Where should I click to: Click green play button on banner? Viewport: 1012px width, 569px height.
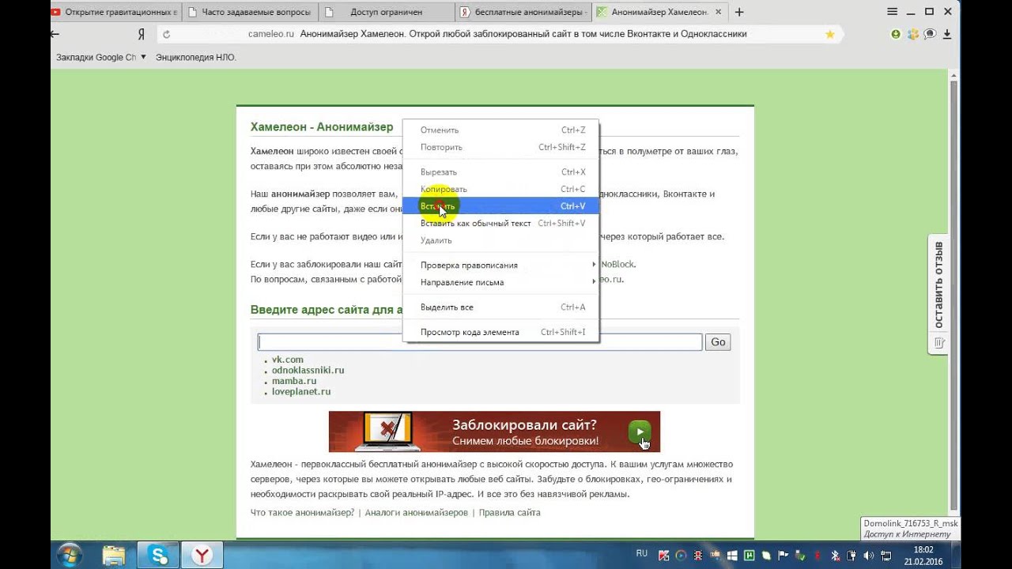pos(640,431)
